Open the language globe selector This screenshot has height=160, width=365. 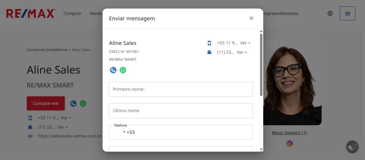330,13
